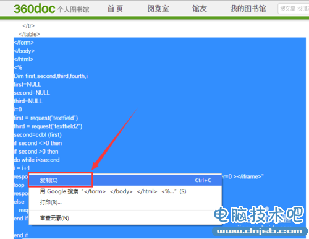Click the ></iframe>" code fragment

tap(248, 176)
